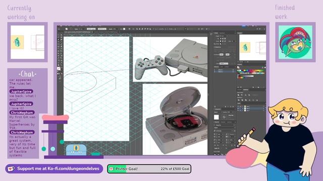
Task: Click the Navigator panel preview thumbnail
Action: click(252, 47)
